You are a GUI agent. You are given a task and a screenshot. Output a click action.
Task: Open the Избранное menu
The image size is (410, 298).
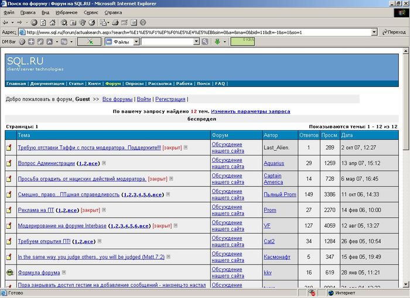[x=66, y=12]
